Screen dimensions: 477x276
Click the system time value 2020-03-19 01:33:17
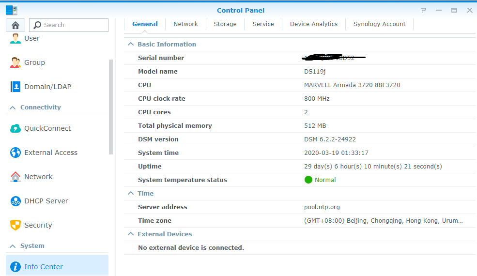(336, 153)
